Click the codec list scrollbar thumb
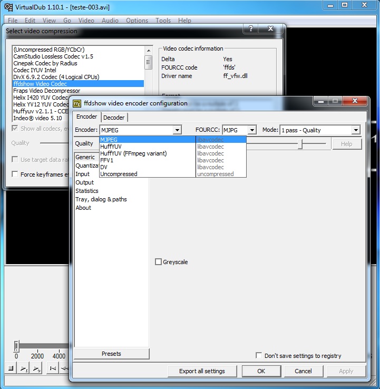The height and width of the screenshot is (389, 380). coord(148,63)
